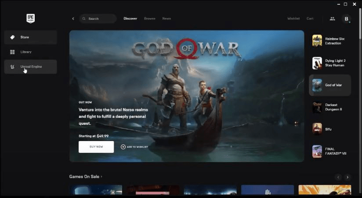Select the God of War thumbnail

(x=317, y=85)
